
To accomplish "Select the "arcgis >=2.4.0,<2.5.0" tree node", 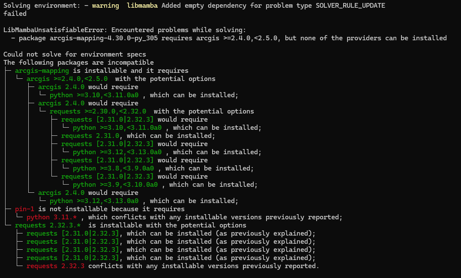I will (x=67, y=79).
